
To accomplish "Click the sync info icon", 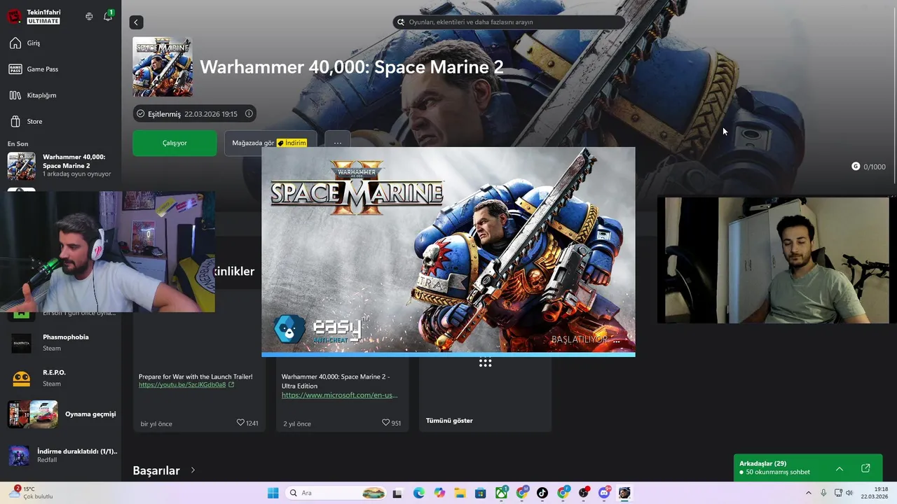I will (x=249, y=113).
